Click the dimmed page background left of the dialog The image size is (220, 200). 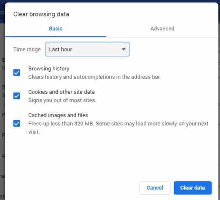point(2,112)
